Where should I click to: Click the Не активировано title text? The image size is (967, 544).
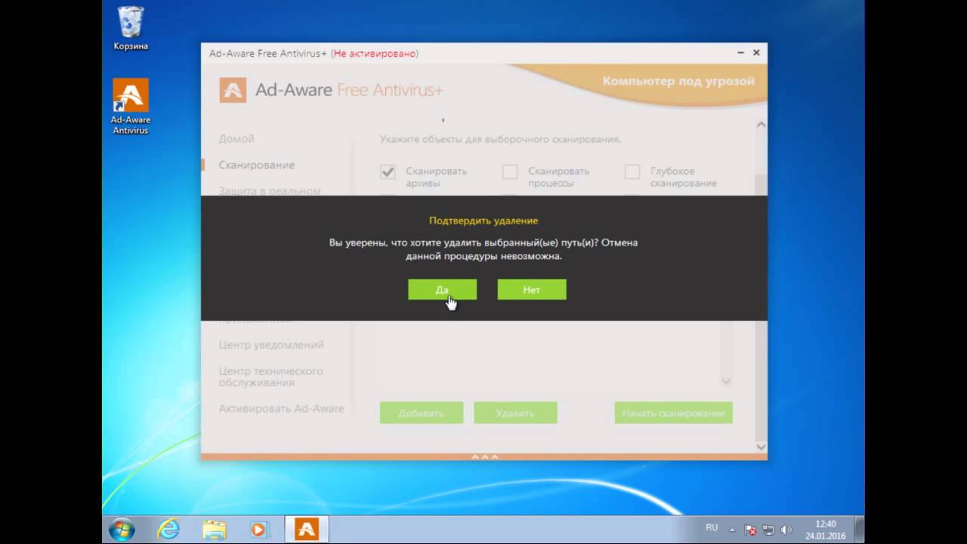point(375,54)
